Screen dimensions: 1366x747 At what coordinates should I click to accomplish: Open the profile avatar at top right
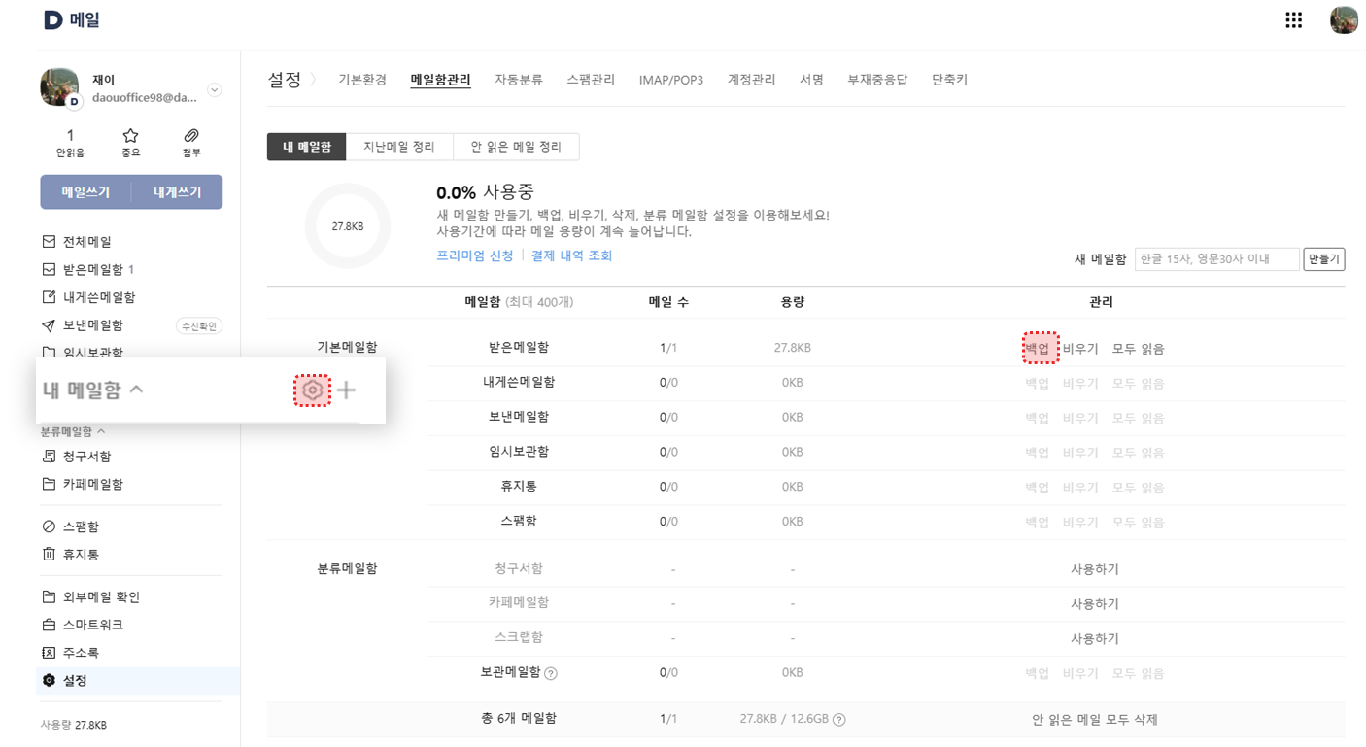[1343, 20]
